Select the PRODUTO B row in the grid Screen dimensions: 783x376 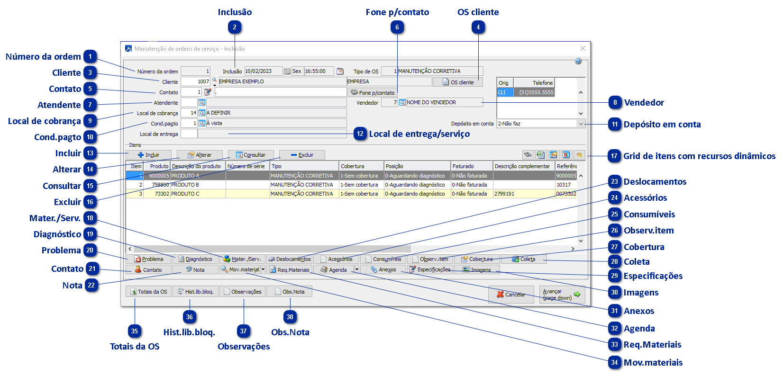(351, 185)
